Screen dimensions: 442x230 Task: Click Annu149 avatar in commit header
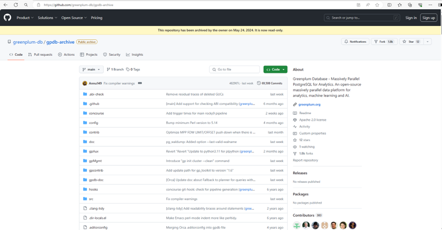coord(85,83)
